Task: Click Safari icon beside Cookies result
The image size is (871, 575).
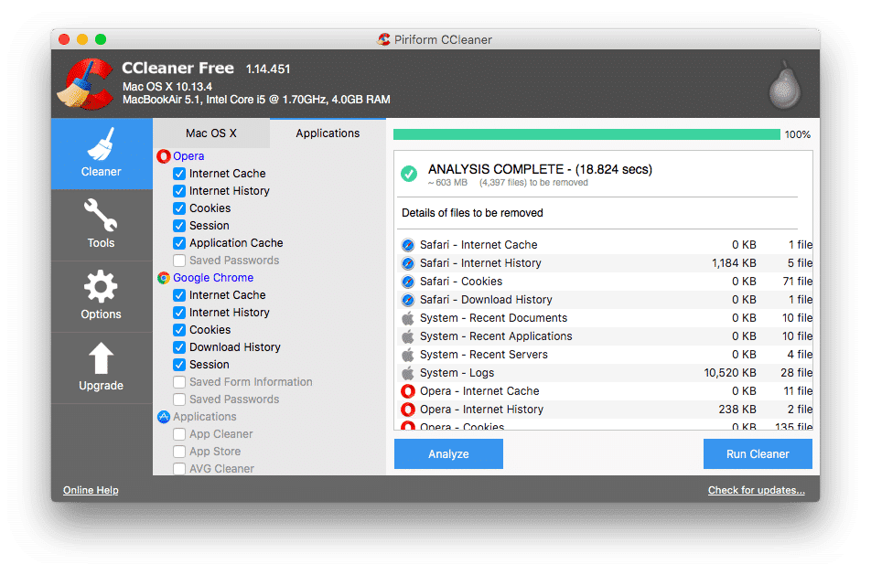Action: point(408,282)
